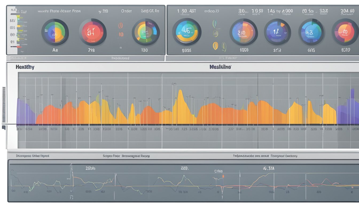The width and height of the screenshot is (359, 205).
Task: Select the multicolor gauge labeled T90
Action: tap(146, 32)
